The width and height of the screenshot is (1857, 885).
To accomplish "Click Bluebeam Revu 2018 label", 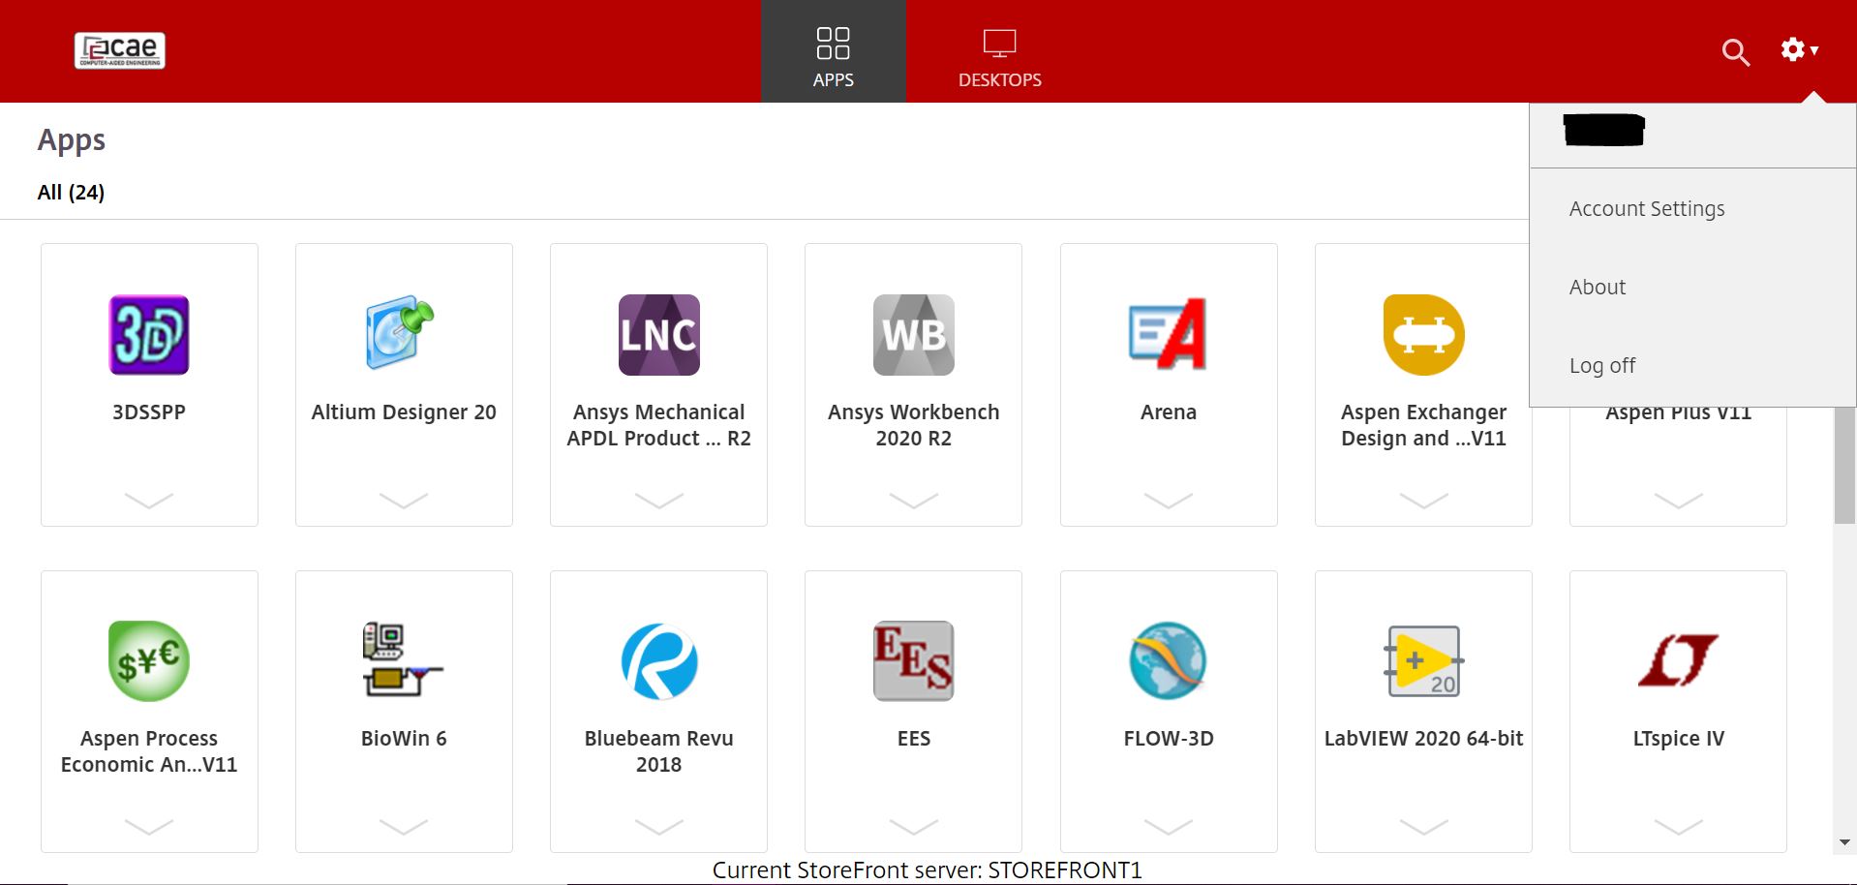I will [659, 751].
